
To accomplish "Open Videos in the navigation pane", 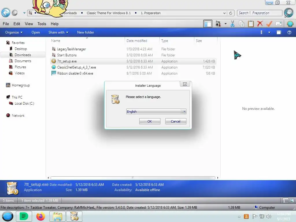I will coord(19,73).
